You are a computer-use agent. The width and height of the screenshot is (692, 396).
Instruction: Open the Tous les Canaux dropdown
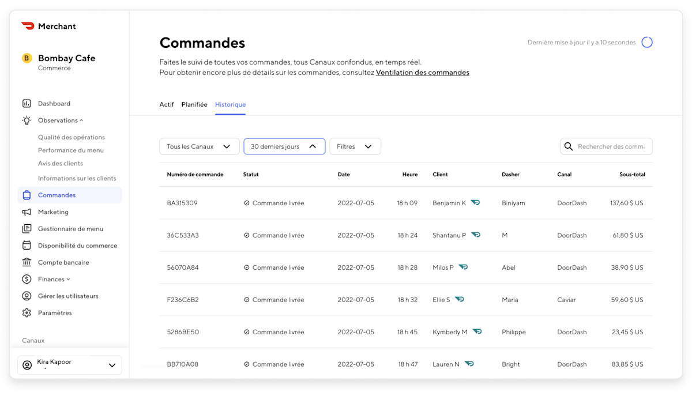click(x=200, y=146)
